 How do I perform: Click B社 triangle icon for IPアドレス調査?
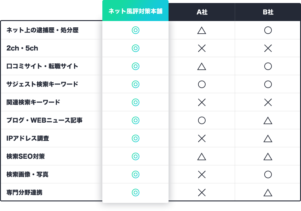click(x=268, y=139)
